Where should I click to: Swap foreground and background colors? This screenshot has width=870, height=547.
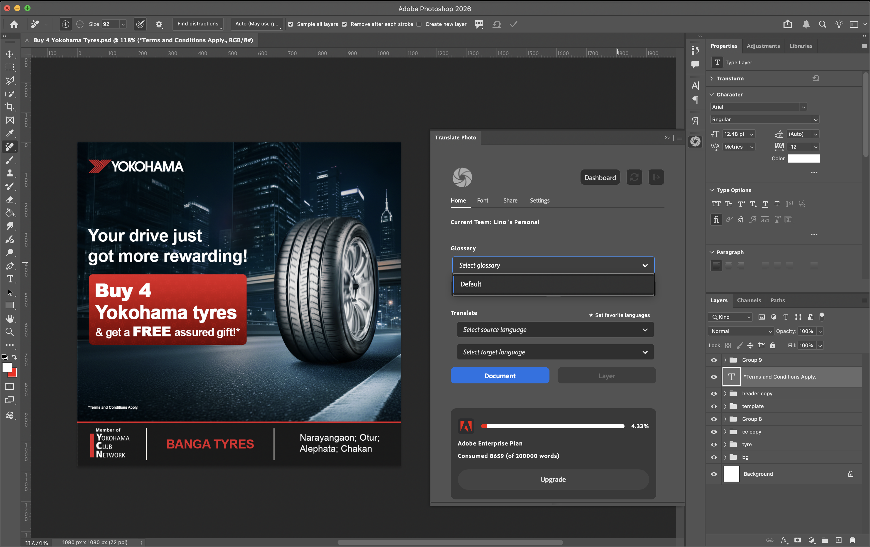14,357
